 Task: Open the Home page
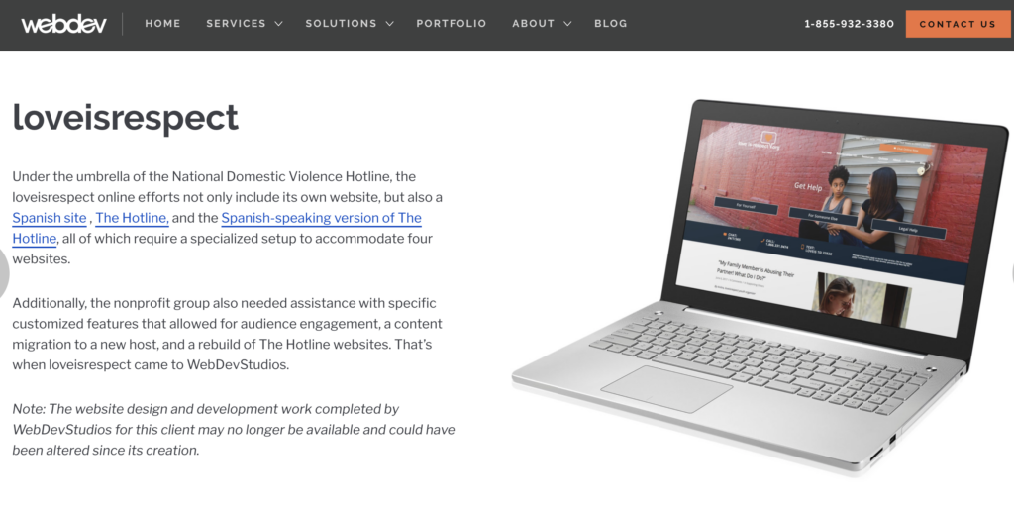point(163,23)
